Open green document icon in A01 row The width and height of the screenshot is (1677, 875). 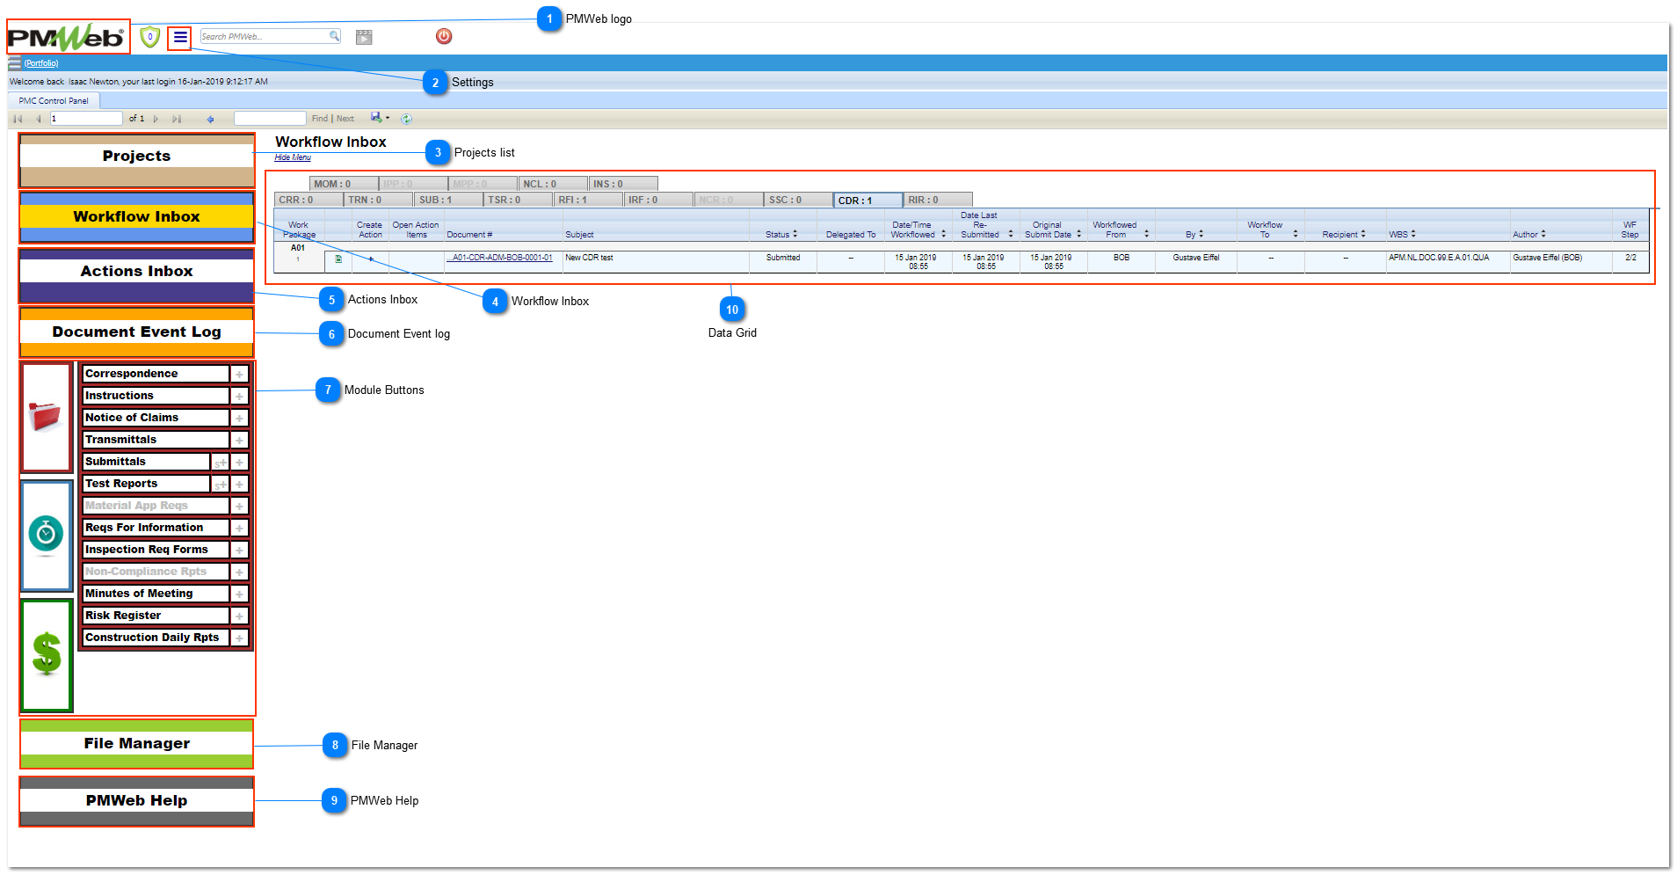(x=338, y=259)
